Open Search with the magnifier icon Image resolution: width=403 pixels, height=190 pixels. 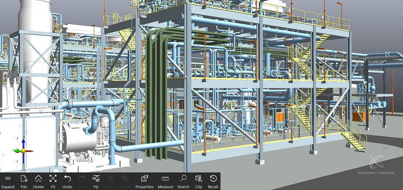tap(183, 181)
